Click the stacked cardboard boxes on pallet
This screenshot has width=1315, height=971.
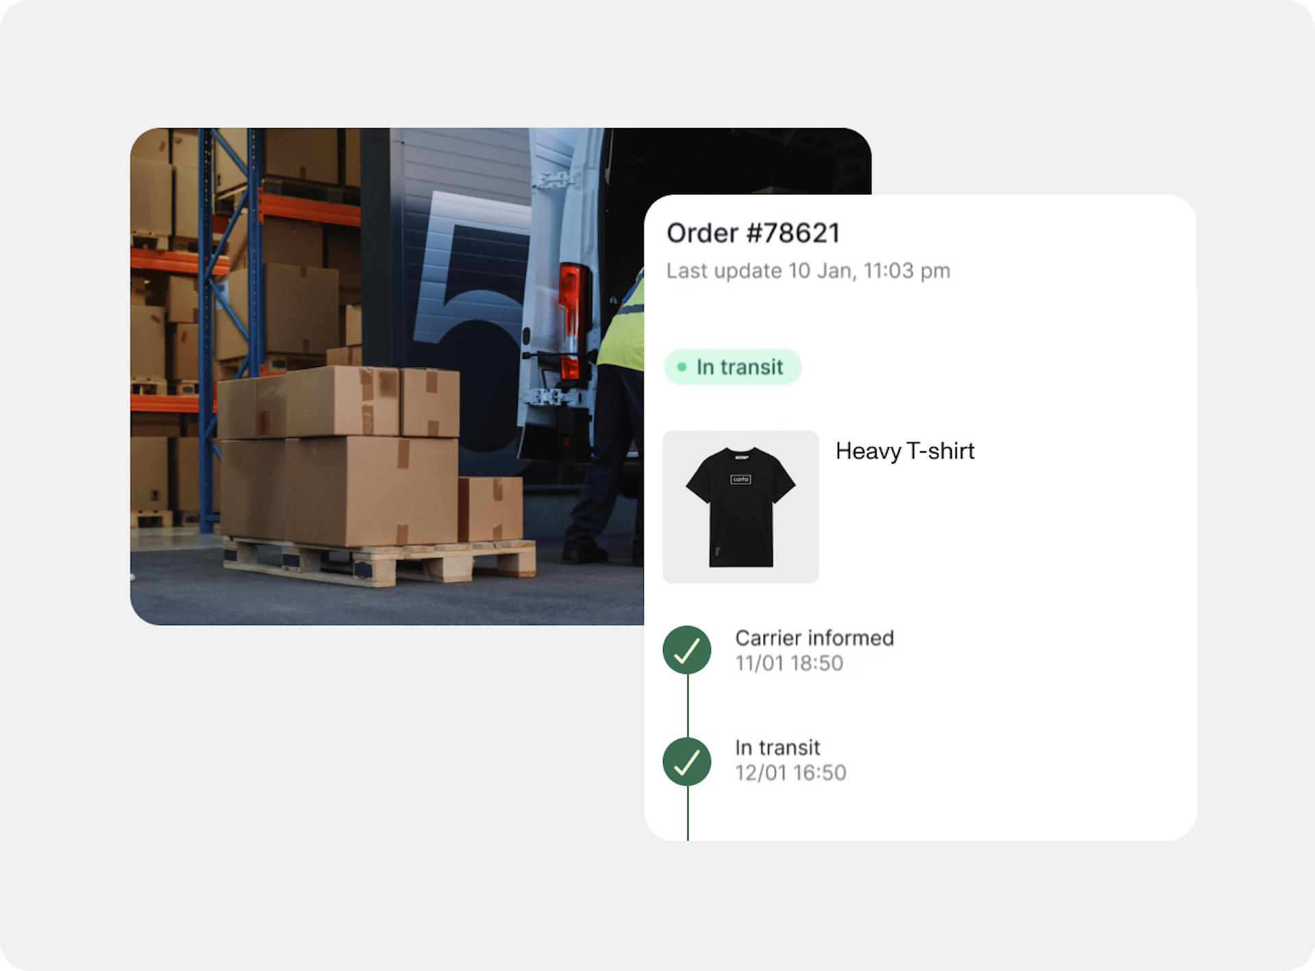370,455
